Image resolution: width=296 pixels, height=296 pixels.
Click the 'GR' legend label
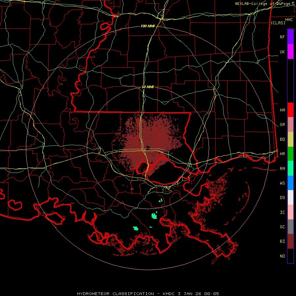click(x=282, y=125)
